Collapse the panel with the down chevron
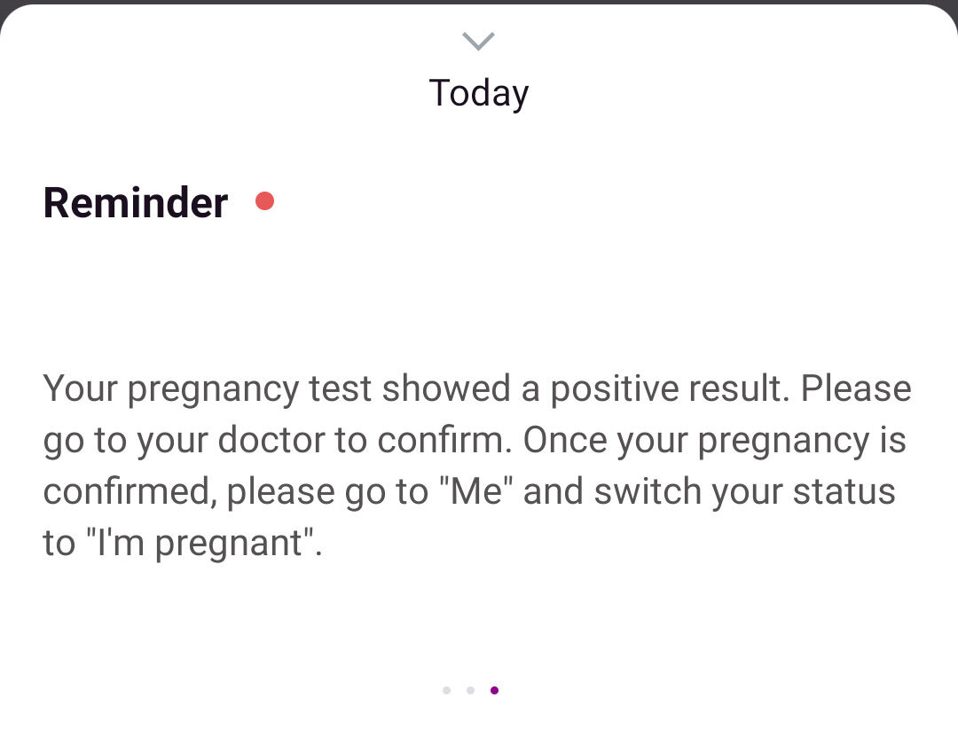 (478, 41)
